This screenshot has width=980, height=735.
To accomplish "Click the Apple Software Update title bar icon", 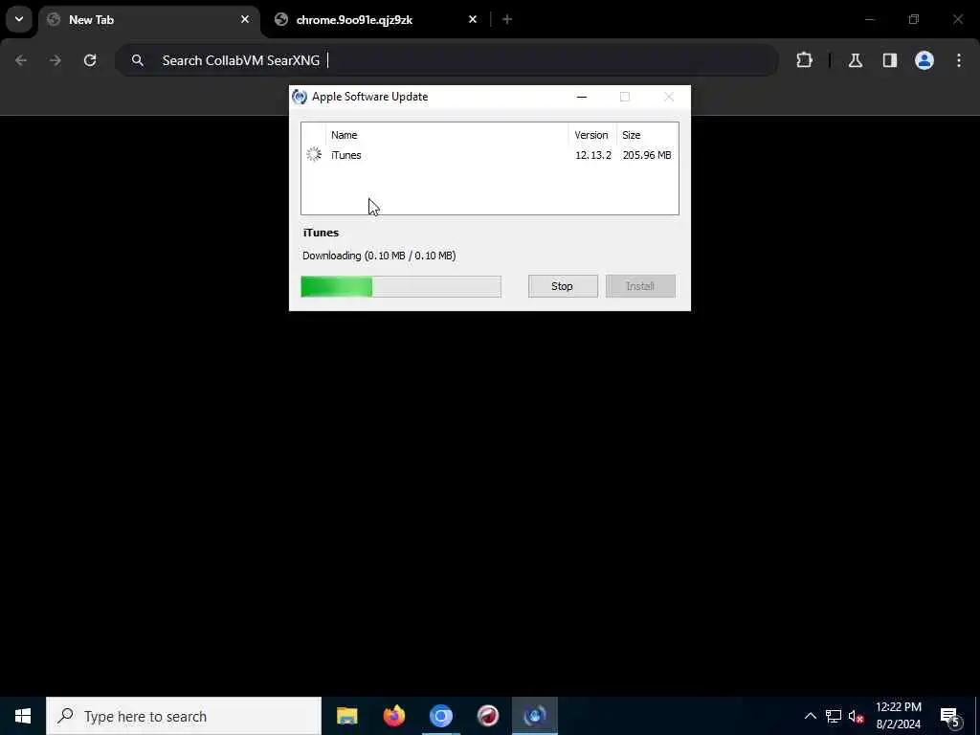I will click(x=300, y=97).
